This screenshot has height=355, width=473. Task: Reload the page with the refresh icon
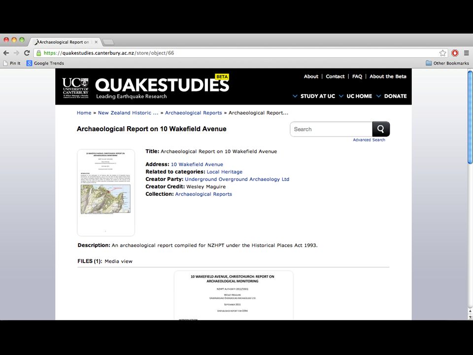27,53
